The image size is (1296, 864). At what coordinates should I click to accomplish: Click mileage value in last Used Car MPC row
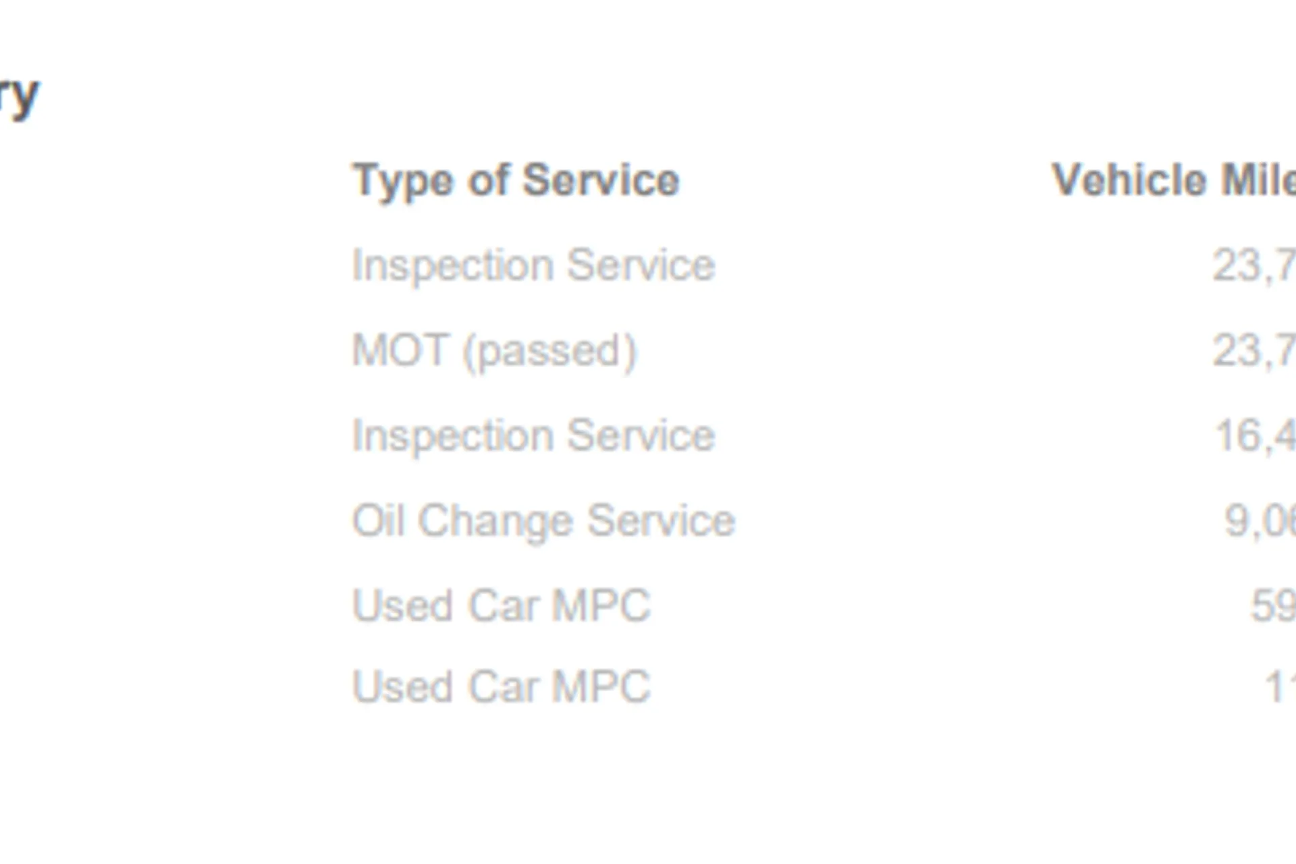(1280, 687)
